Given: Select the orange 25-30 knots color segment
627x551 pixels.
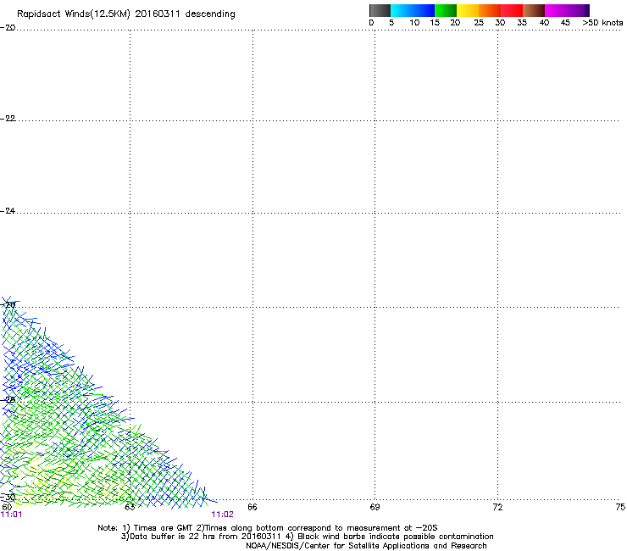Looking at the screenshot, I should point(490,10).
